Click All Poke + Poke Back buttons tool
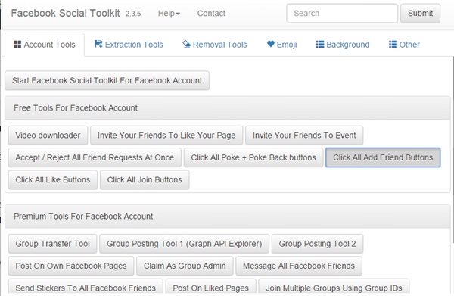 point(253,157)
